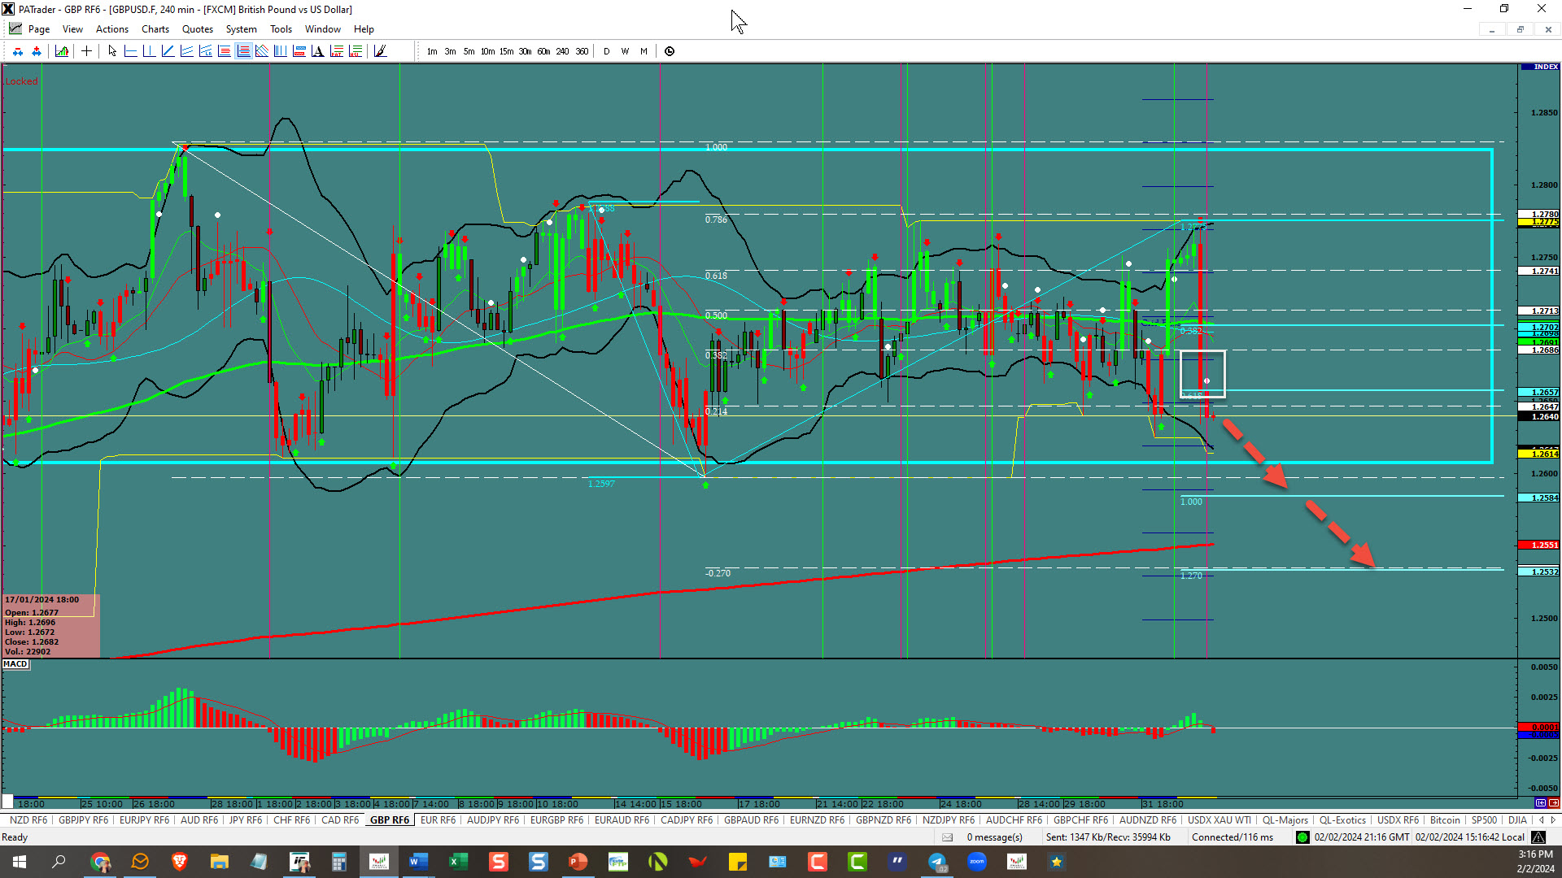Toggle the Daily 'D' timeframe

(607, 51)
